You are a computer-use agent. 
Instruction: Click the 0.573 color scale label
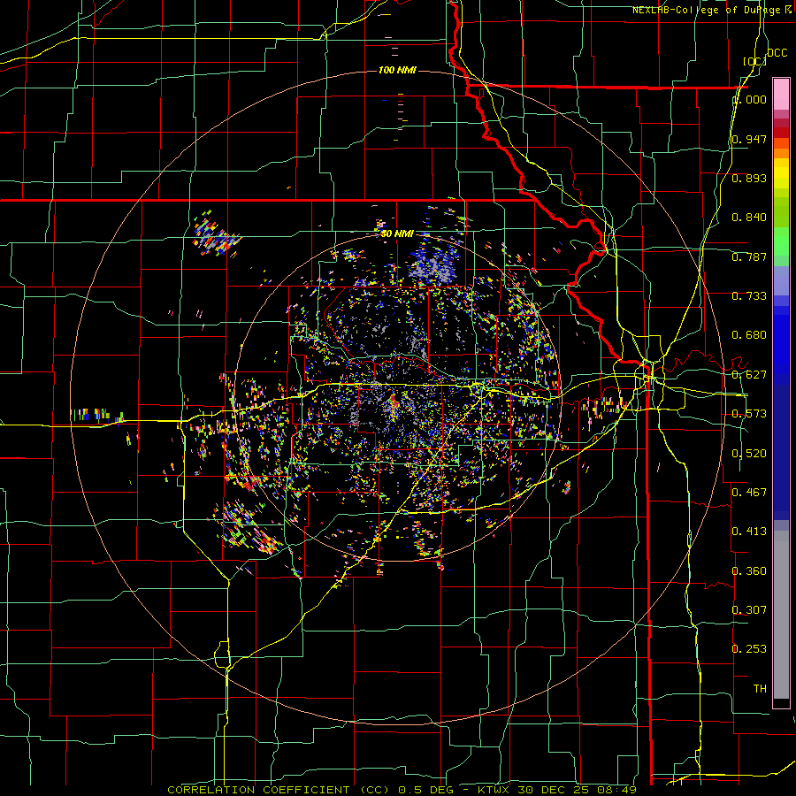(x=749, y=414)
